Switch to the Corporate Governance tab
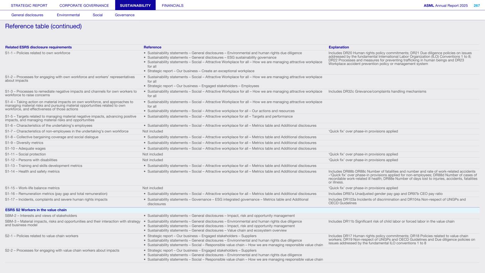Screen dimensions: 485x273 pos(84,5)
